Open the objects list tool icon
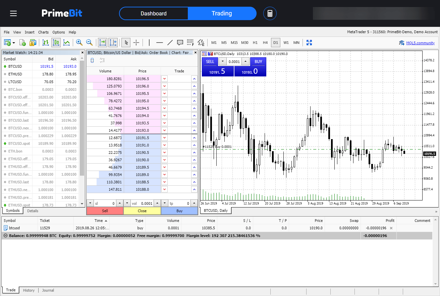Viewport: 440px width, 296px height. pyautogui.click(x=201, y=43)
